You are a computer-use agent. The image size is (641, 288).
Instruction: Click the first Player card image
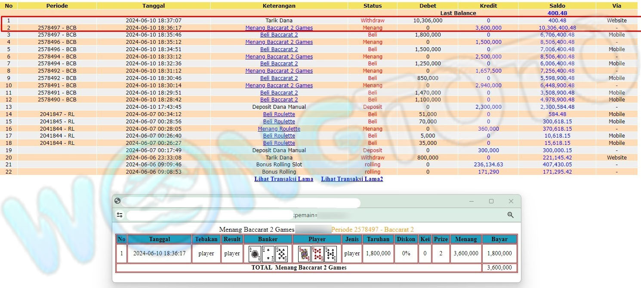click(x=304, y=254)
